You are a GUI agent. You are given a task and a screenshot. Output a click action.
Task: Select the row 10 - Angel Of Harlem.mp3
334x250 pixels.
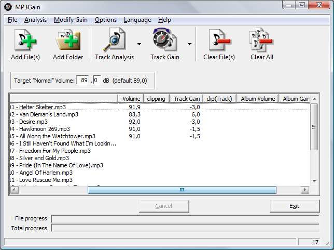point(160,173)
